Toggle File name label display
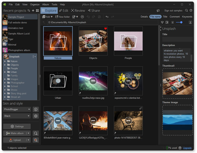The image size is (197, 153). click(x=155, y=17)
